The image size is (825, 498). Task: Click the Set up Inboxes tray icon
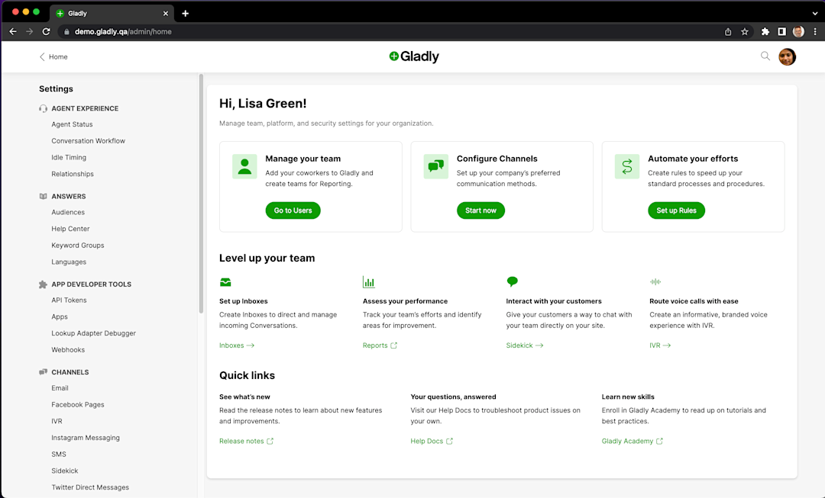click(x=225, y=282)
